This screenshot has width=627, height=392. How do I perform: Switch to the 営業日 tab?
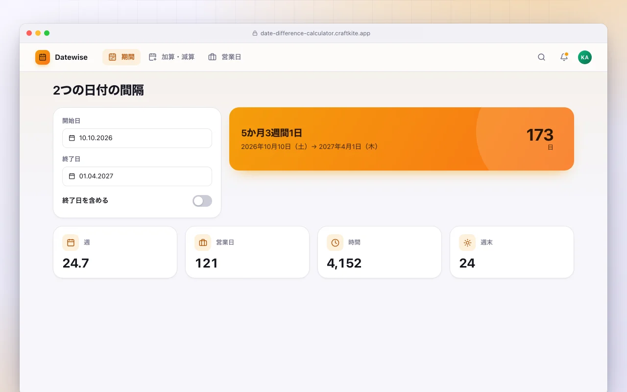[225, 57]
